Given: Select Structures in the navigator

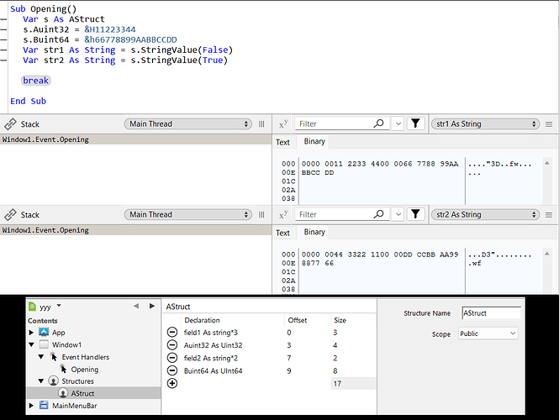Looking at the screenshot, I should (77, 381).
